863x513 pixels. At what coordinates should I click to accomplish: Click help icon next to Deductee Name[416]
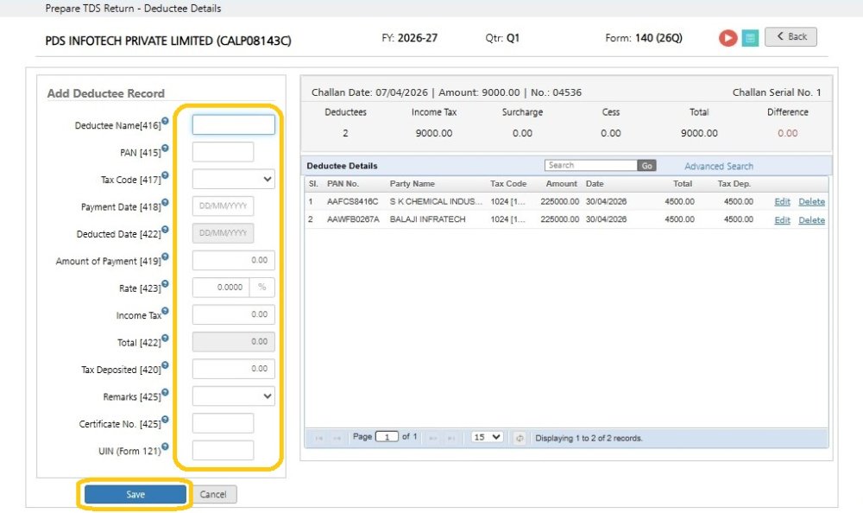[165, 121]
